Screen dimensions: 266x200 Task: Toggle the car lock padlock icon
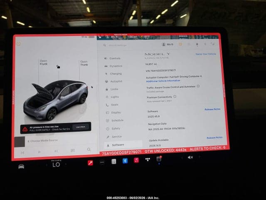click(58, 67)
